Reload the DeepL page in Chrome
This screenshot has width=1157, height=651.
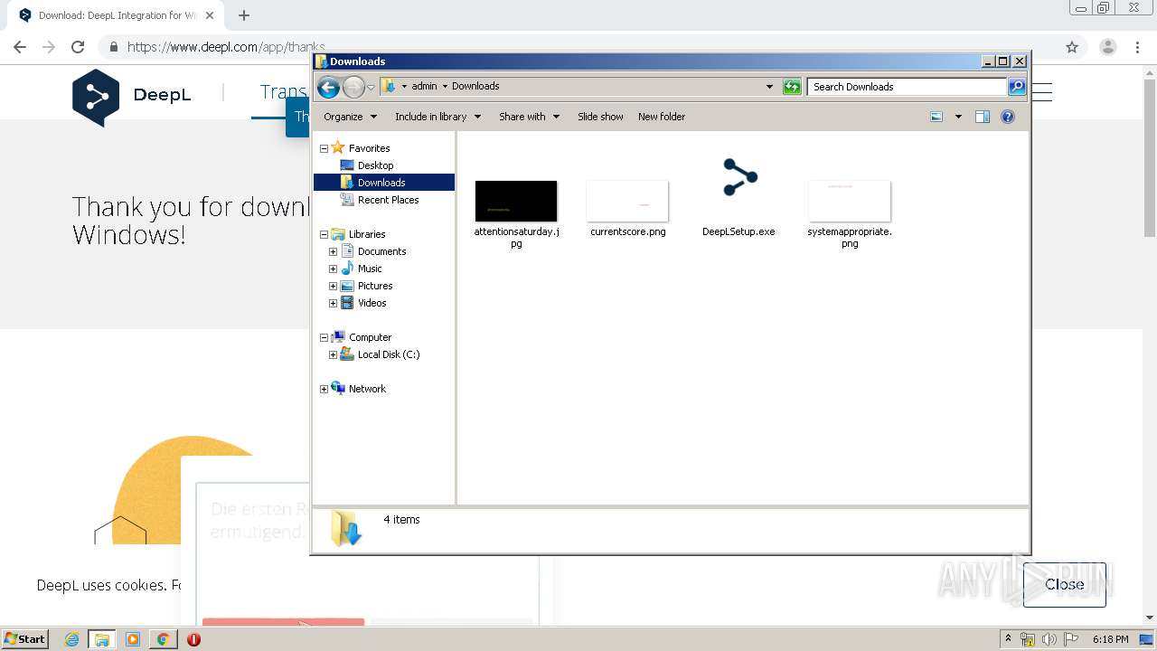pyautogui.click(x=78, y=47)
